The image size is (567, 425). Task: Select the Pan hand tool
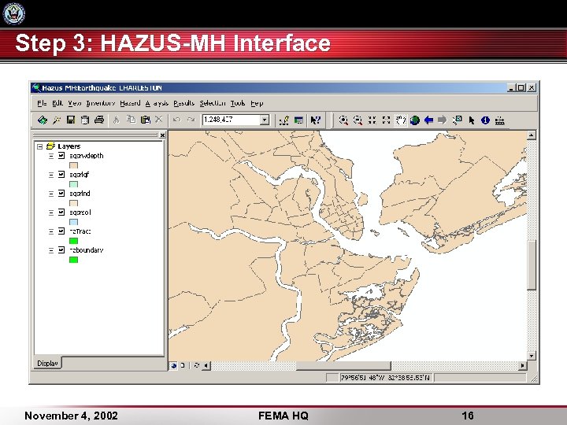[400, 120]
